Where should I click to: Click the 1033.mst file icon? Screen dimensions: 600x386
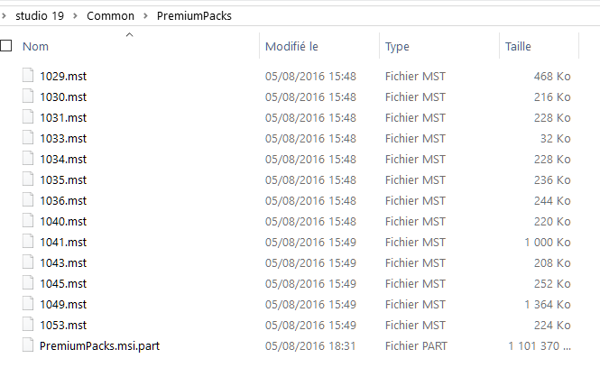coord(28,137)
